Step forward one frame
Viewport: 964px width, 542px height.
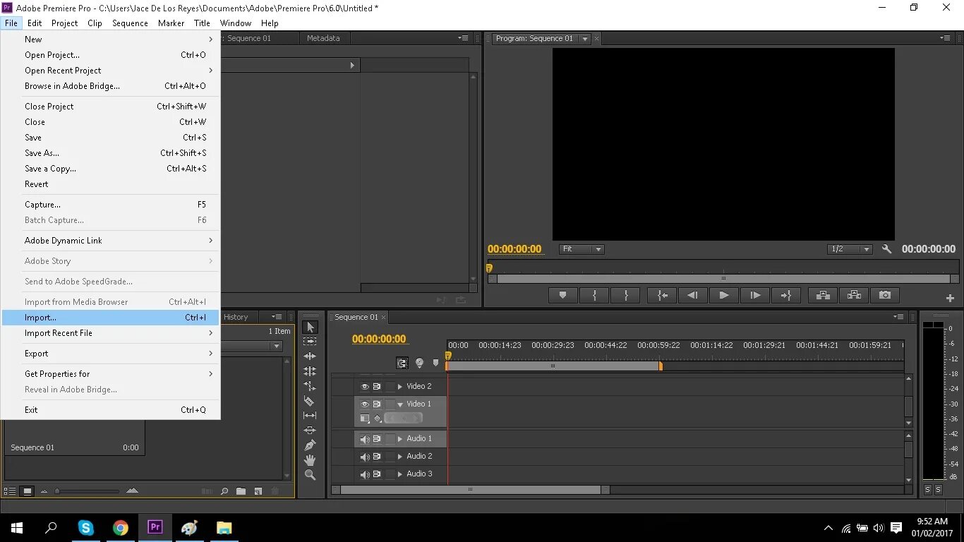[x=755, y=296]
